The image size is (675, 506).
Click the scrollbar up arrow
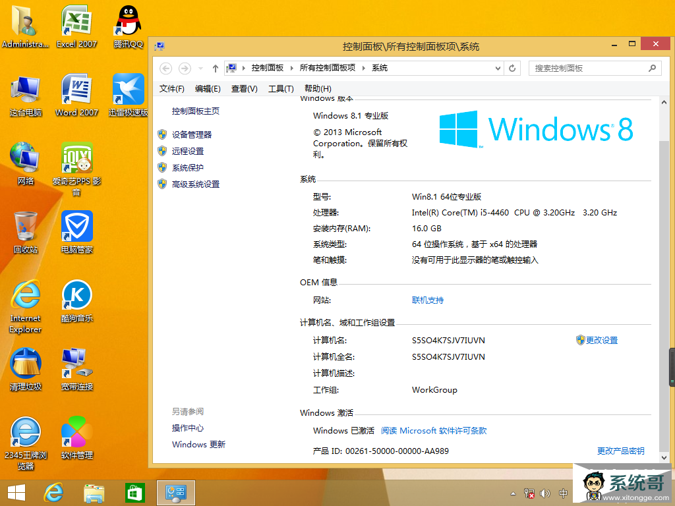click(x=664, y=102)
